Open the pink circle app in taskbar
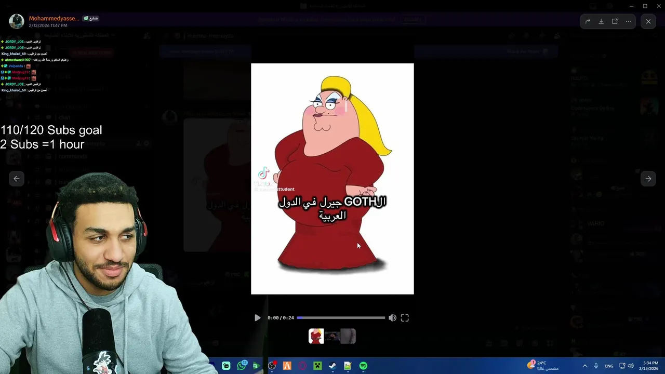This screenshot has height=374, width=665. pos(302,366)
